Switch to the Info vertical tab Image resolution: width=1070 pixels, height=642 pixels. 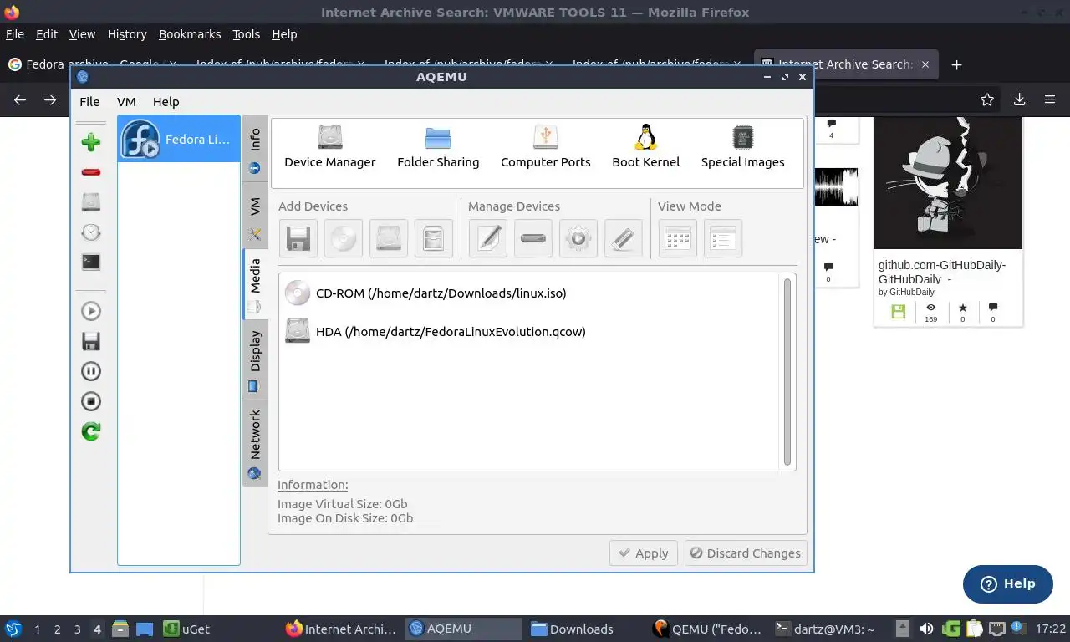255,150
